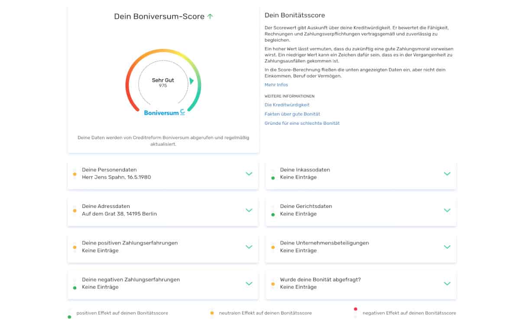
Task: Expand 'Deine negativen Zahlungserfahrungen' chevron
Action: click(249, 283)
